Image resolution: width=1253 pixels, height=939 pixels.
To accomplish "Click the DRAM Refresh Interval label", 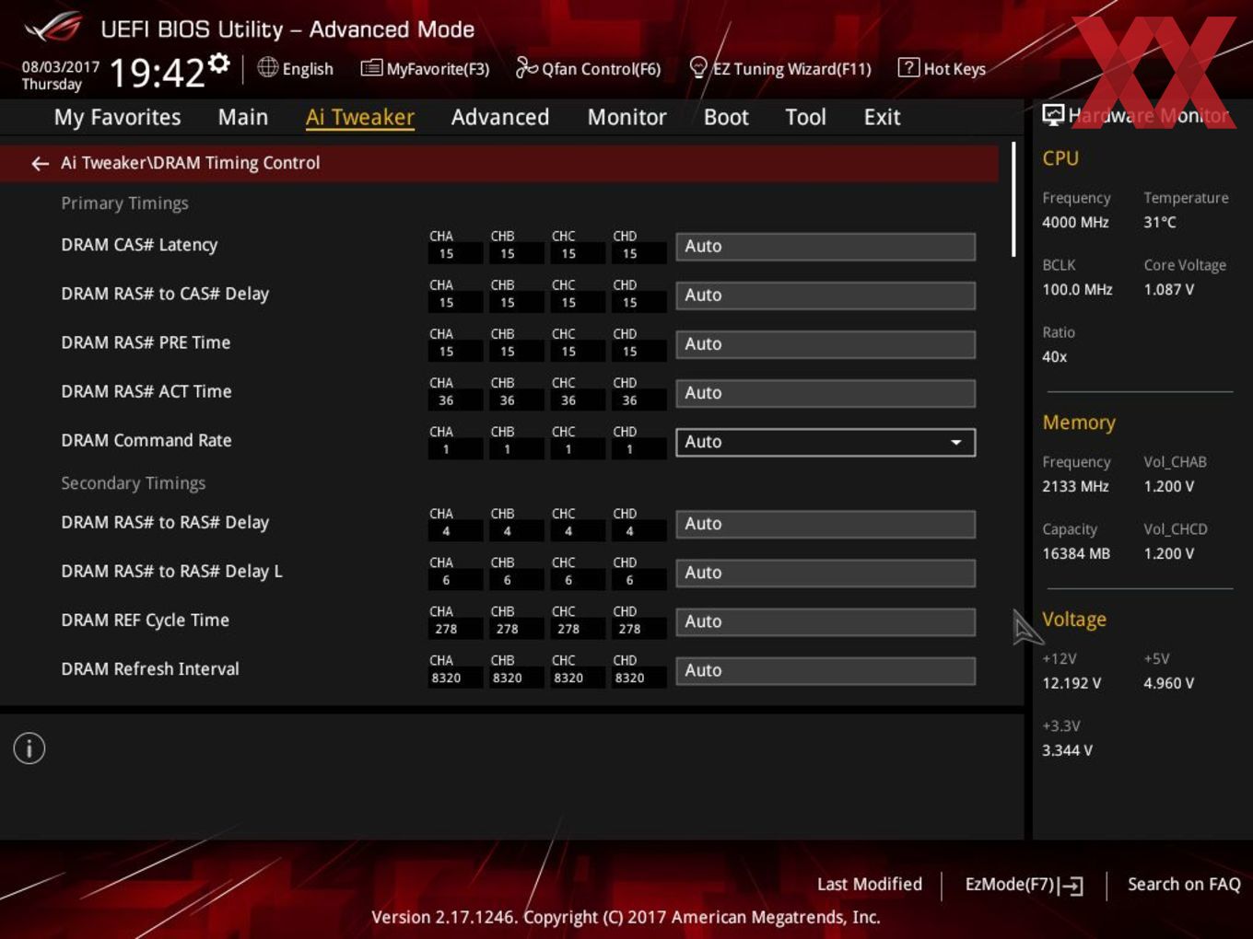I will click(x=150, y=668).
